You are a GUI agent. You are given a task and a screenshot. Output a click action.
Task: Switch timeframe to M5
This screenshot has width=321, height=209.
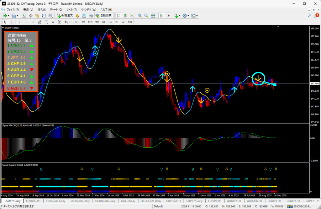pos(83,22)
